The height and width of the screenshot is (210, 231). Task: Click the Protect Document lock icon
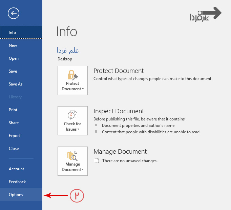[x=72, y=75]
